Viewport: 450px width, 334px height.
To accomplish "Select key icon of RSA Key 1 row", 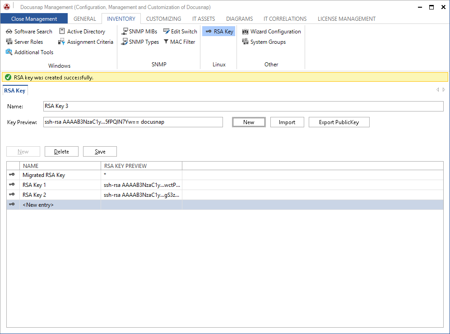I will coord(12,184).
